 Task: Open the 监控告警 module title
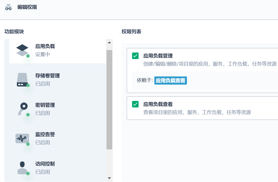tap(45, 134)
